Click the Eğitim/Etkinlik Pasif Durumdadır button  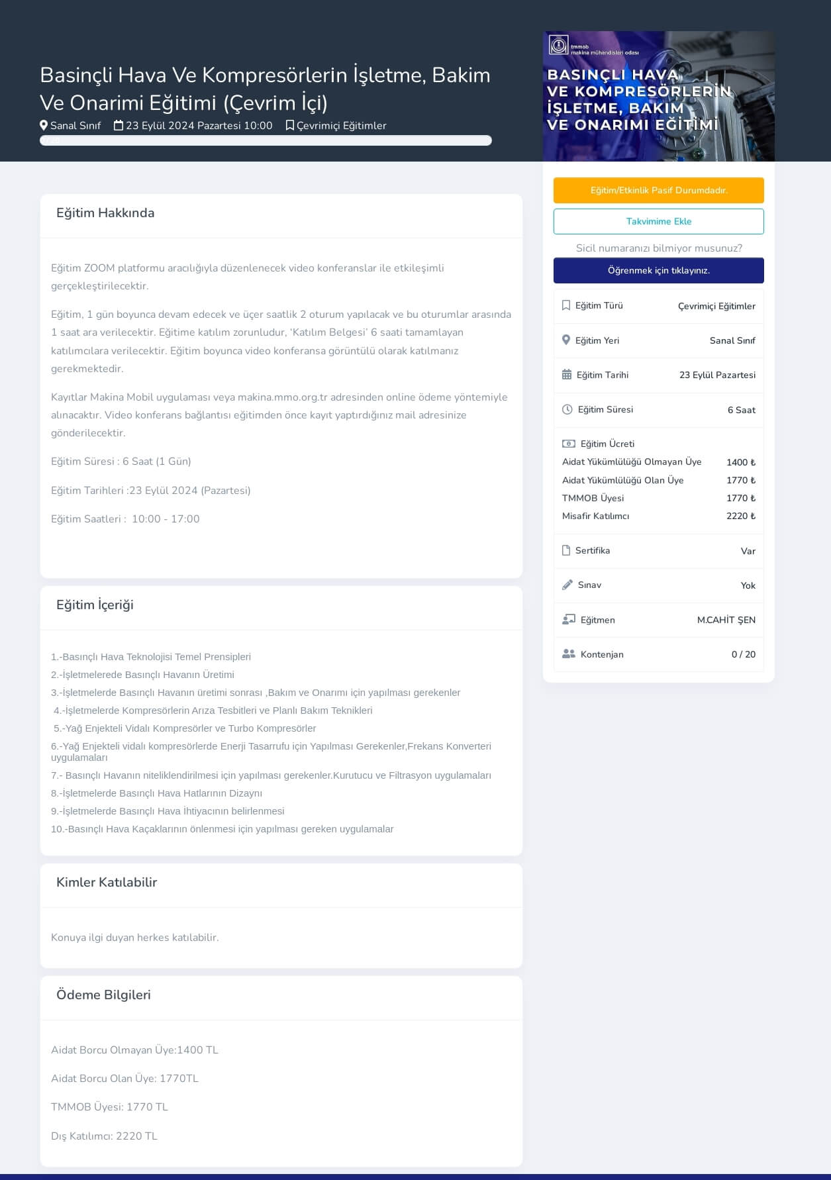coord(658,190)
